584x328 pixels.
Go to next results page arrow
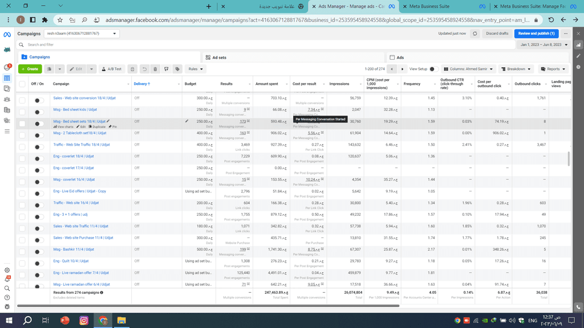pos(402,69)
